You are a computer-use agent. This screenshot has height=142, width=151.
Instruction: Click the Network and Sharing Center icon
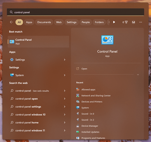click(x=78, y=95)
